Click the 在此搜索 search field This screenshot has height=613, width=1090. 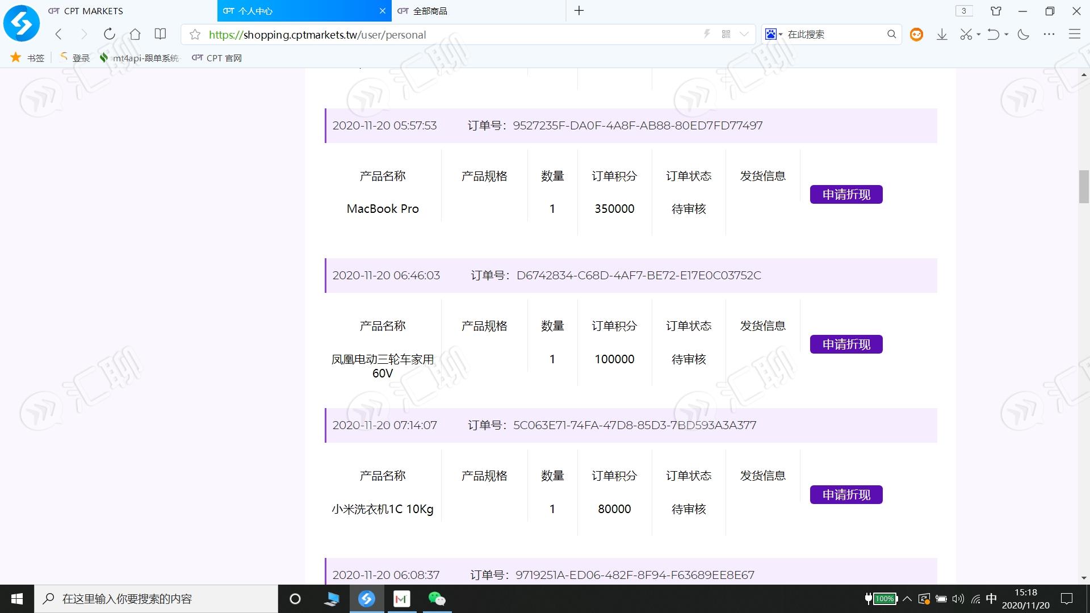tap(833, 35)
